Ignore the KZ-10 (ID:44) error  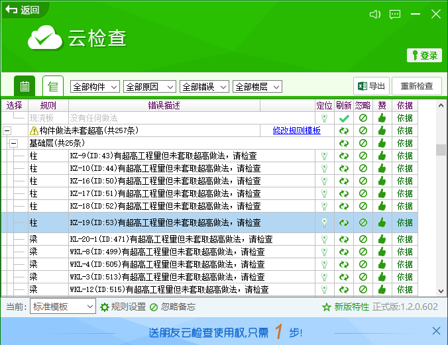[363, 168]
